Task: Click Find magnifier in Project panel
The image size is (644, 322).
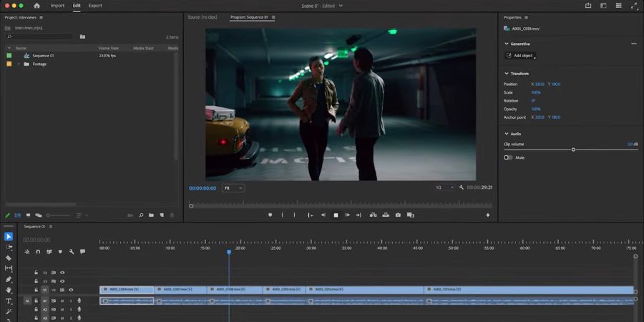Action: click(141, 215)
